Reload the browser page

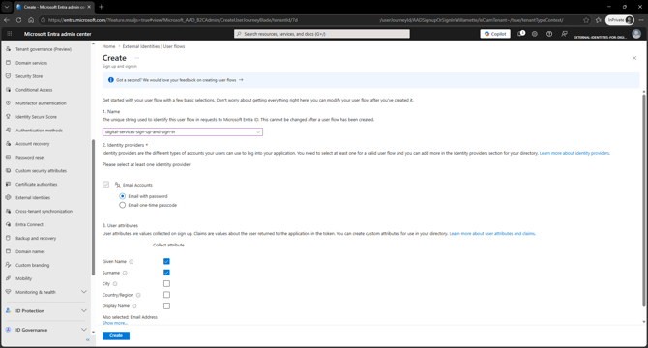coord(18,20)
